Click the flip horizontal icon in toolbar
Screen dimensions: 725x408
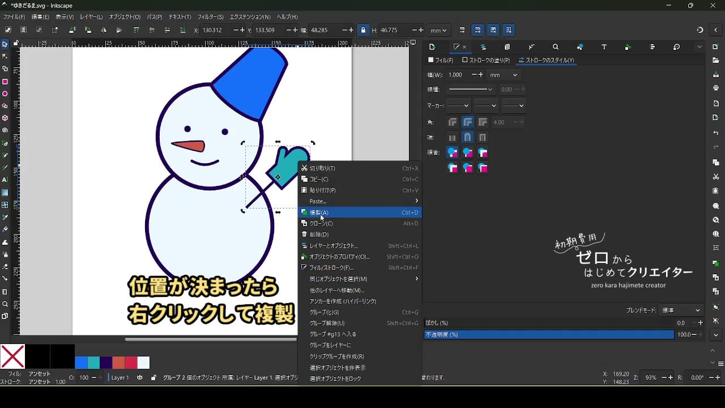tap(104, 30)
